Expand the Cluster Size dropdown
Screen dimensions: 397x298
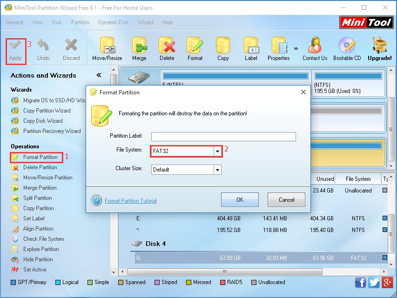[x=217, y=170]
